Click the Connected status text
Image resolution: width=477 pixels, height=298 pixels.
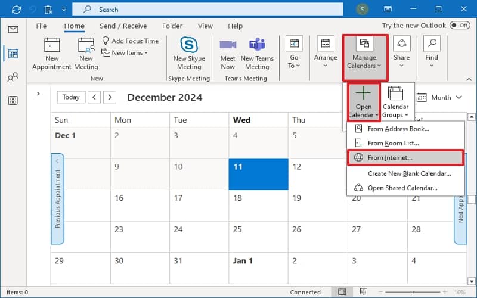[305, 292]
